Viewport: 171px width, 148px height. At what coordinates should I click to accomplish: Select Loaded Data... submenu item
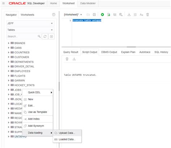tap(67, 139)
